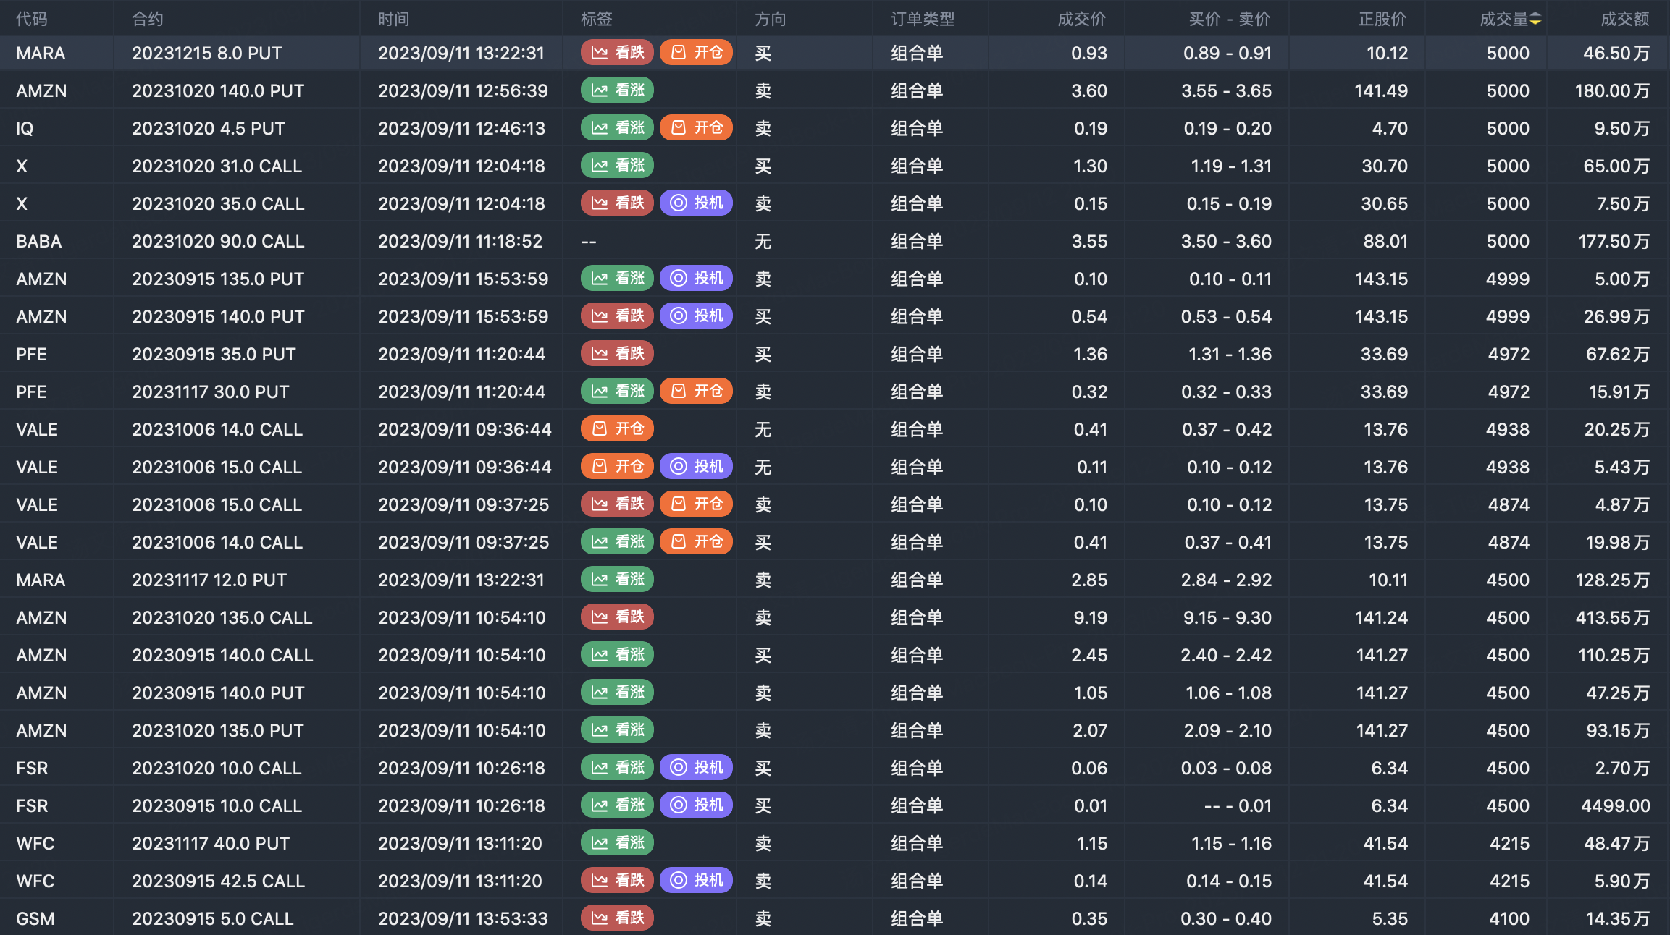Select the AMZN 20231020 135.0 CALL row
The image size is (1670, 935).
(x=222, y=617)
